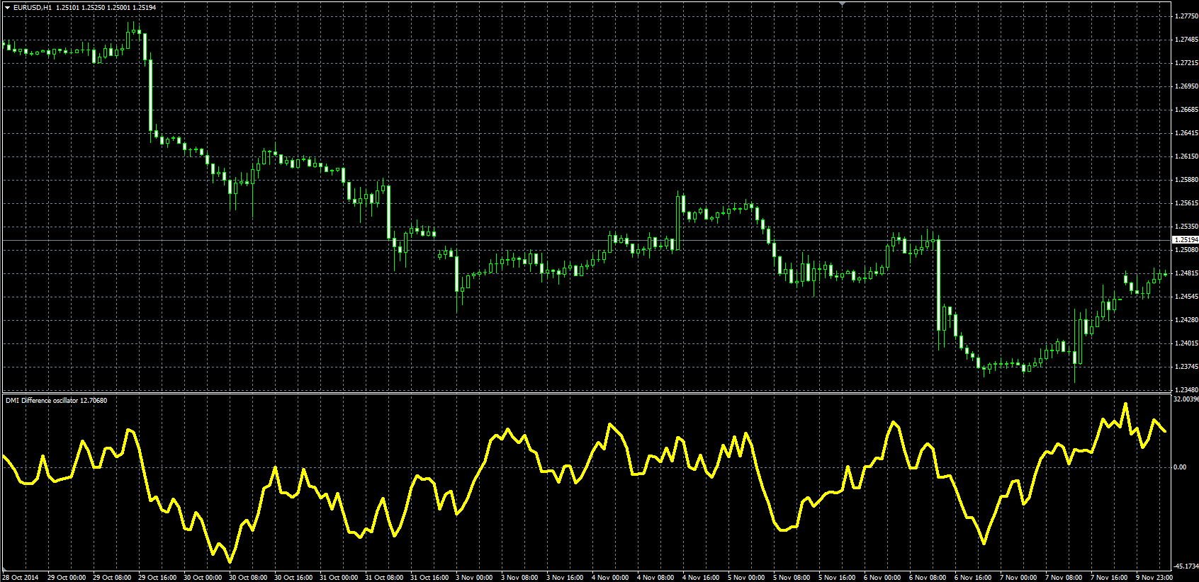Click the 0.00 oscillator scale level
This screenshot has height=582, width=1199.
coord(1180,467)
